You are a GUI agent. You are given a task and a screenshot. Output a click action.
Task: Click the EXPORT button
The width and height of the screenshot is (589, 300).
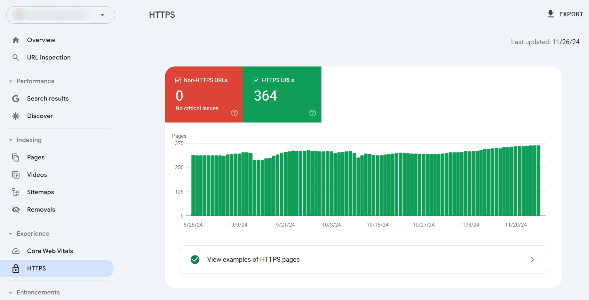tap(565, 14)
